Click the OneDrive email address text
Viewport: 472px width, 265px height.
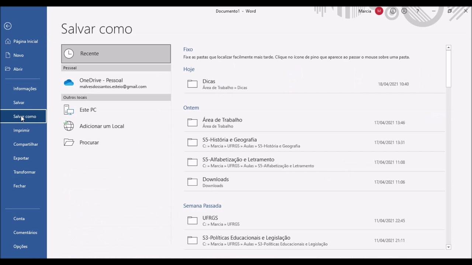click(113, 87)
